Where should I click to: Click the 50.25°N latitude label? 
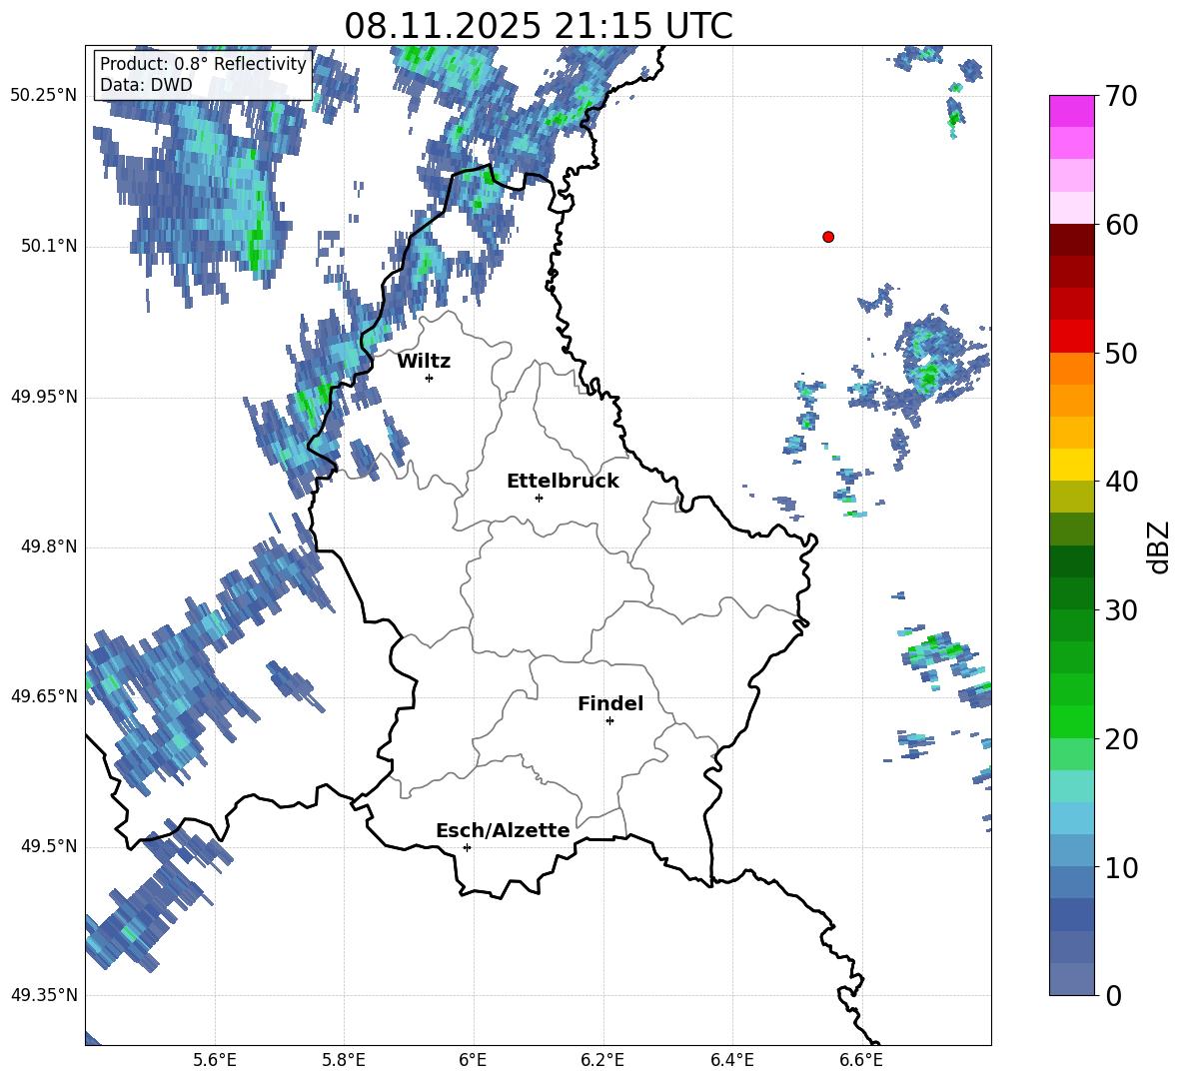44,96
